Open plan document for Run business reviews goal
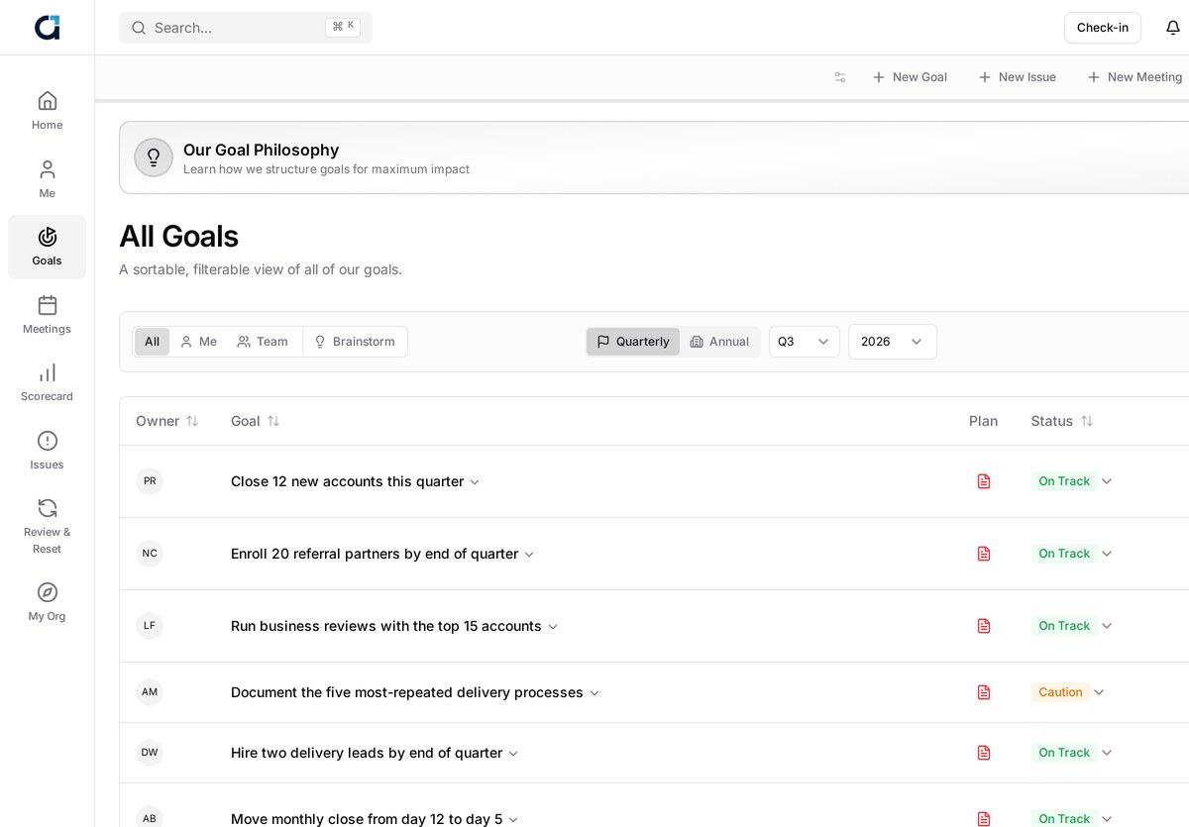Screen dimensions: 1189x827 pos(984,626)
